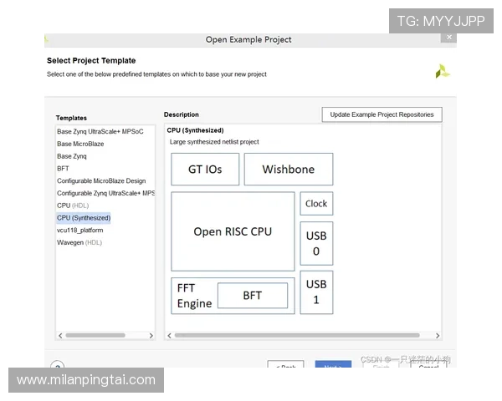The image size is (502, 401).
Task: Choose the Base Zynq template
Action: click(72, 156)
